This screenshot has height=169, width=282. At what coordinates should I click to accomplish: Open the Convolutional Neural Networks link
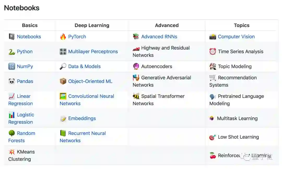click(91, 96)
